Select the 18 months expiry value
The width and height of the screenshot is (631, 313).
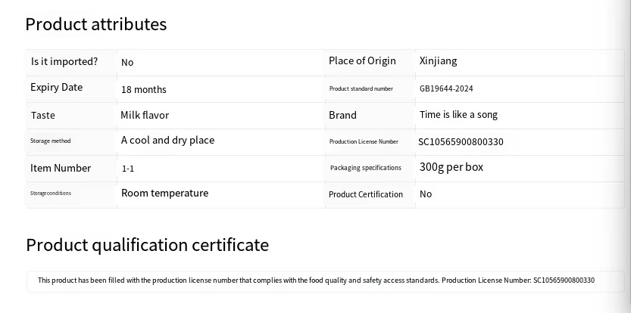(143, 89)
